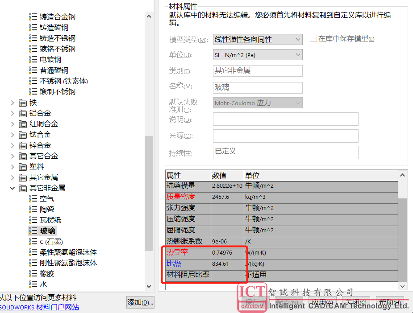The height and width of the screenshot is (313, 413).
Task: Enable 在库中保存模型 checkbox
Action: click(x=313, y=39)
